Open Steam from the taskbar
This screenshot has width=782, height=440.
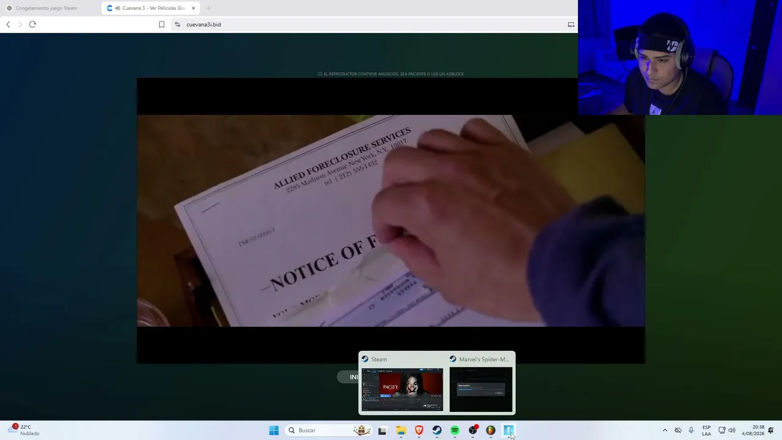[437, 430]
